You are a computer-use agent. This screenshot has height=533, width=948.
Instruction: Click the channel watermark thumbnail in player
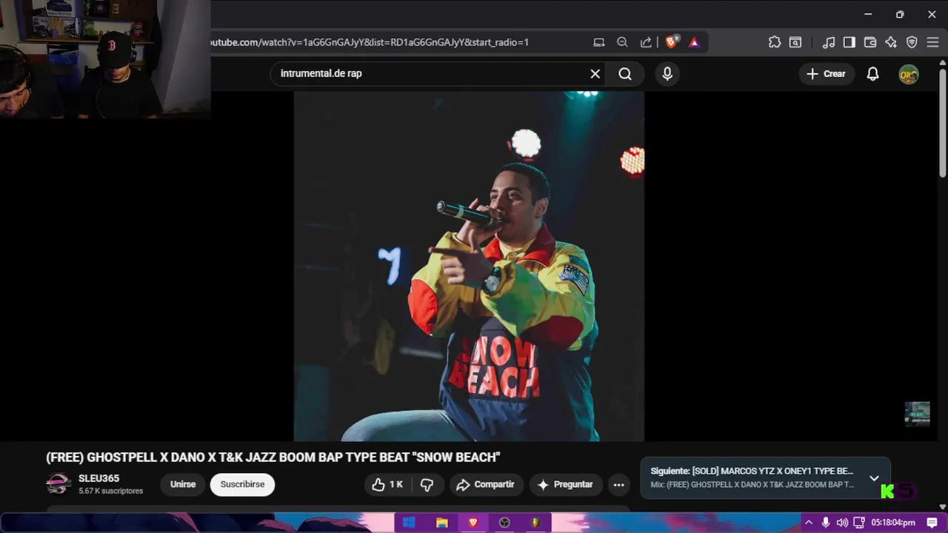(917, 415)
